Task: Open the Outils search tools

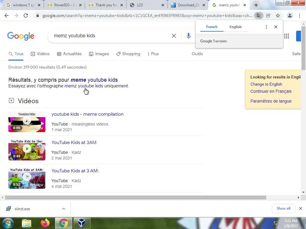Action: [197, 54]
